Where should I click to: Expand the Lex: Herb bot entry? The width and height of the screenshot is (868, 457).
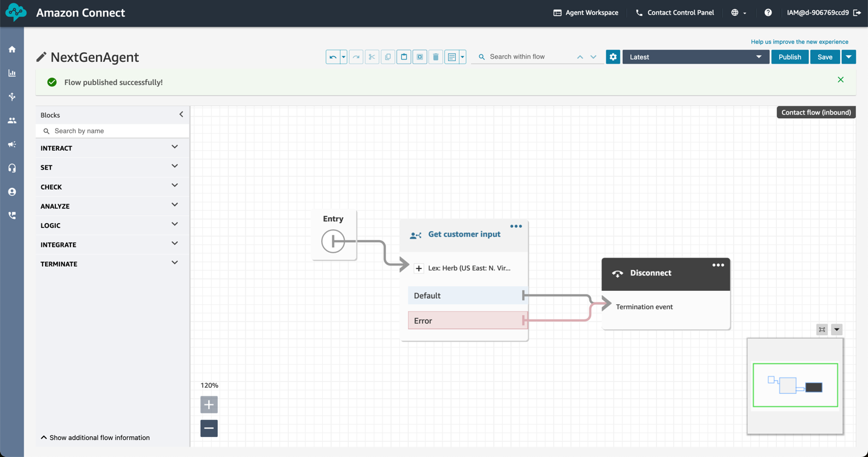coord(419,269)
